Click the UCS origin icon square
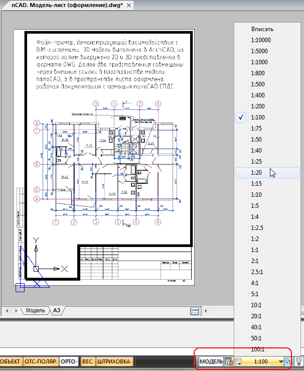The height and width of the screenshot is (371, 304). (36, 269)
